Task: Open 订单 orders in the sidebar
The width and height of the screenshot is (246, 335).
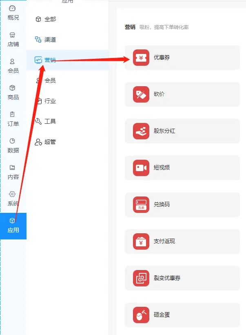Action: point(13,119)
